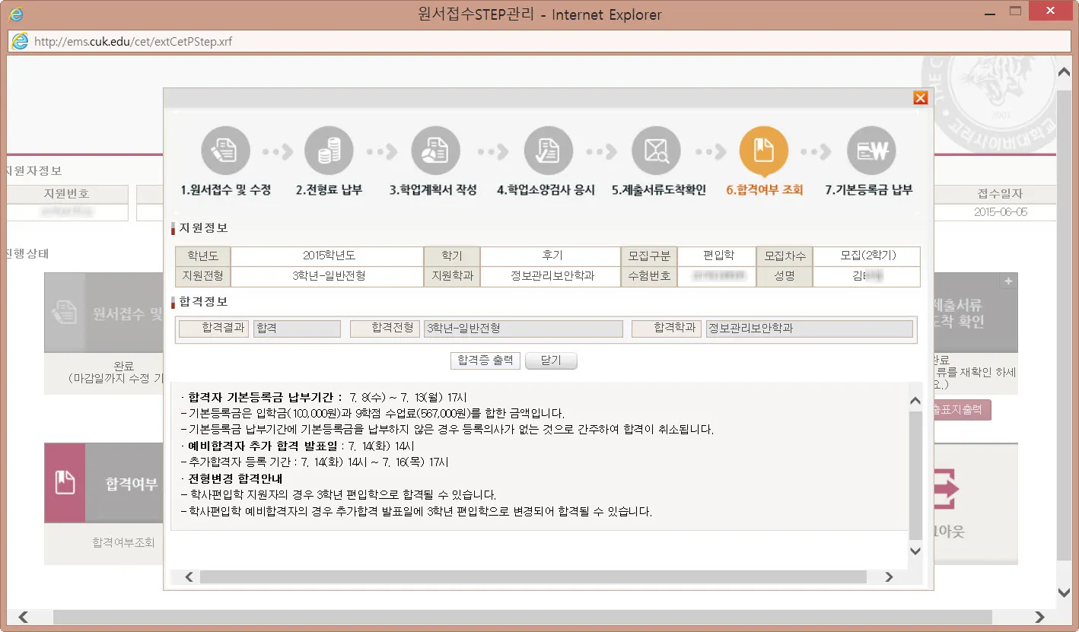Click the 합격학과 field showing 정보관리보안학과

(x=809, y=329)
